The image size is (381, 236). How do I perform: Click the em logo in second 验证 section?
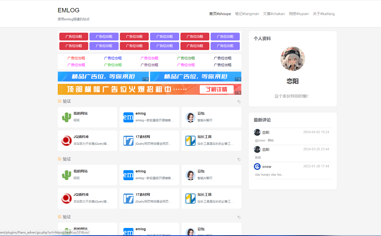coord(128,175)
